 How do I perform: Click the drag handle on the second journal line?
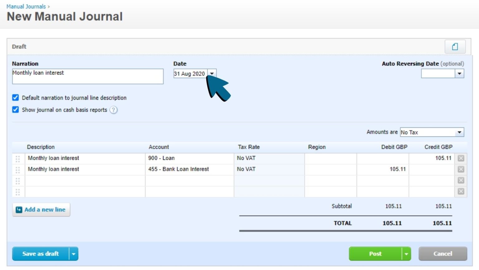18,169
